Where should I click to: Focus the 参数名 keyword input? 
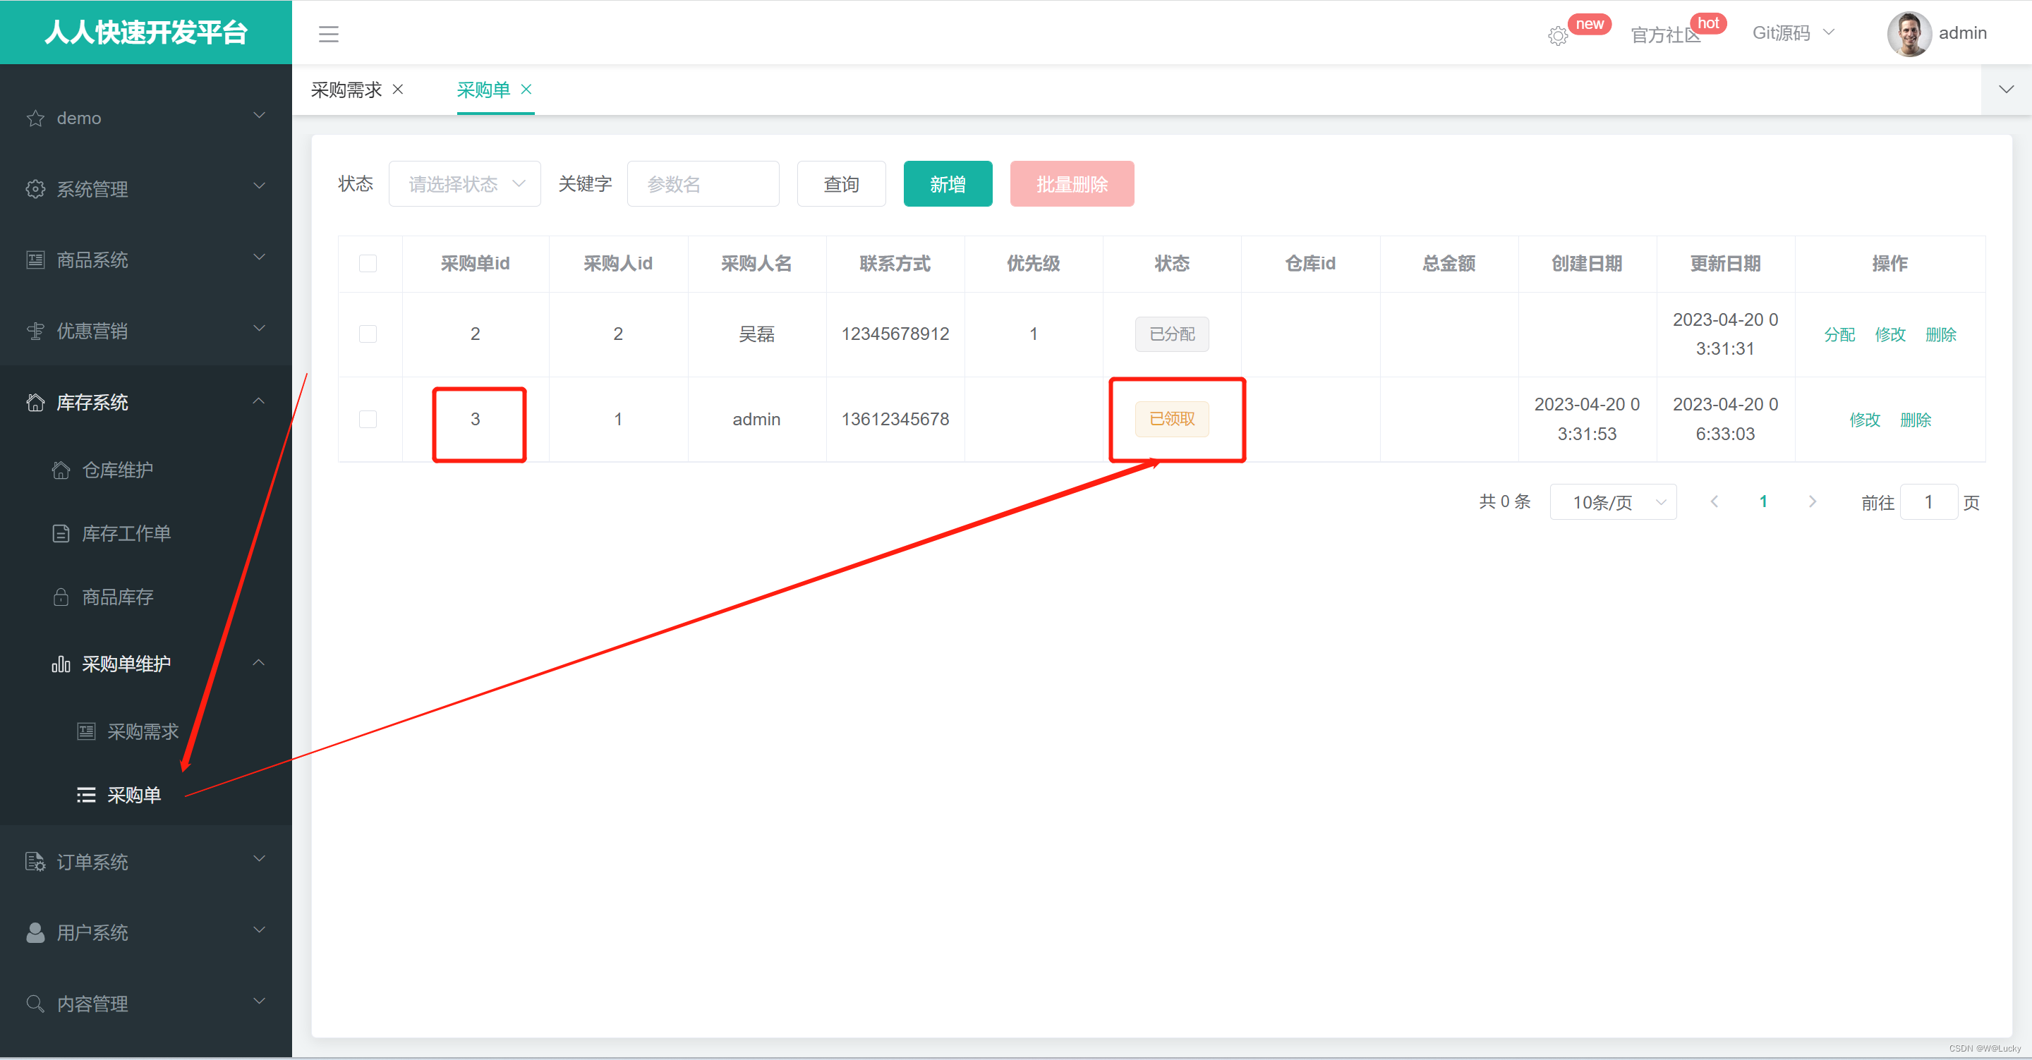coord(703,185)
